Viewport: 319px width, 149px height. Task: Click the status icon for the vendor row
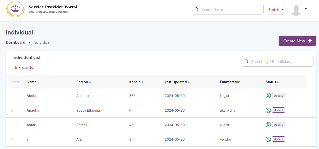tap(268, 139)
